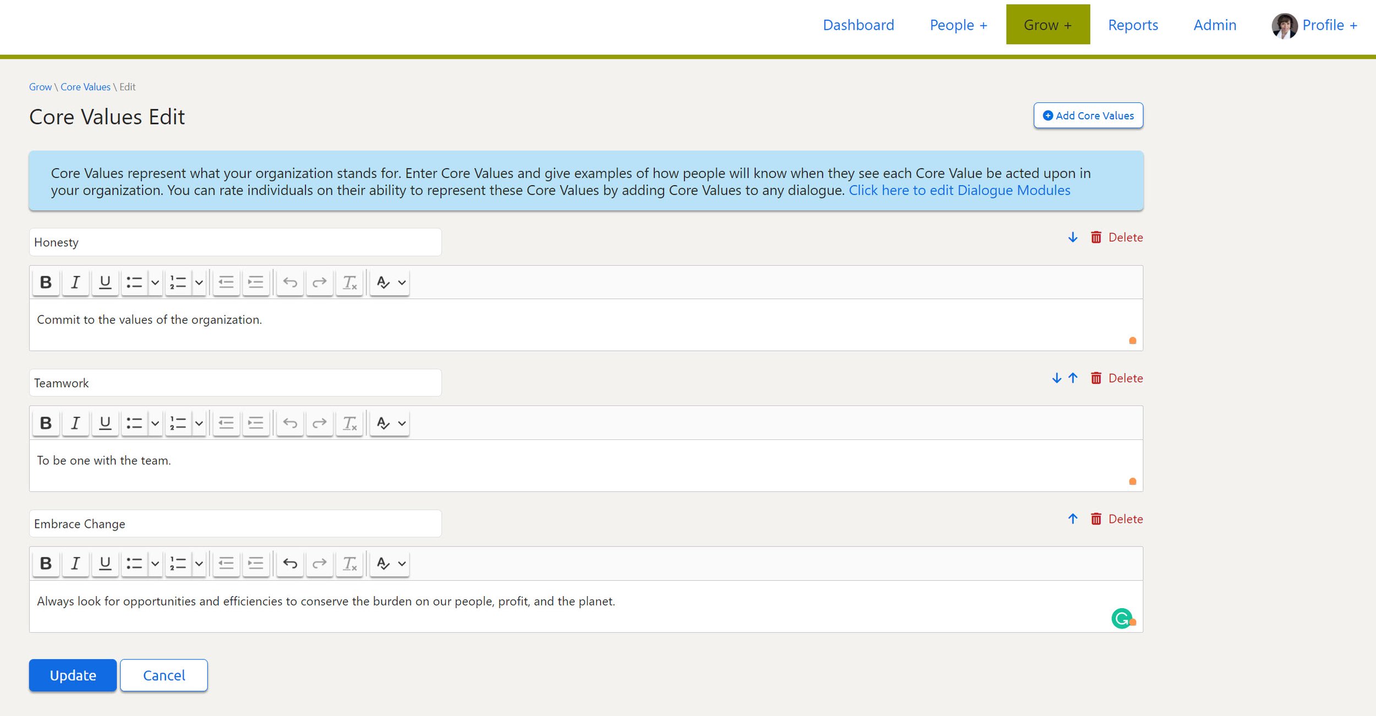Move Embrace Change value up
The image size is (1376, 716).
1073,519
